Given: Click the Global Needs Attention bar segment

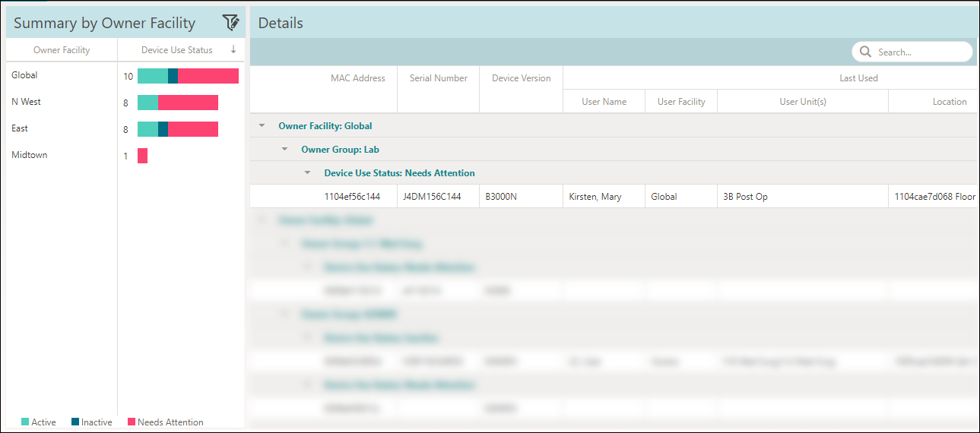Looking at the screenshot, I should pos(208,76).
